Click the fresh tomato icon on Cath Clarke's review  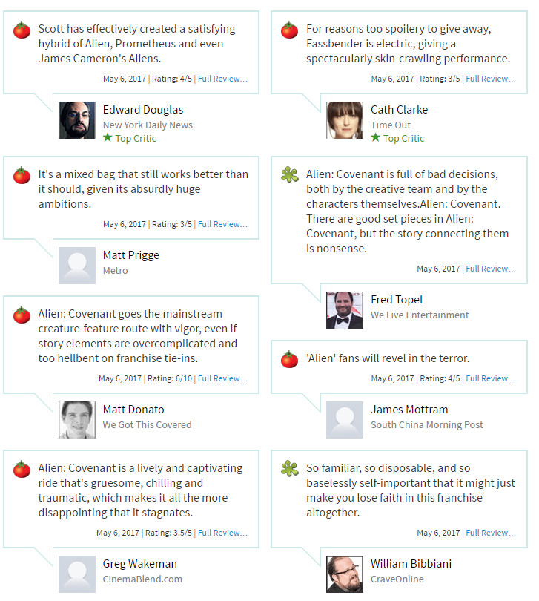click(289, 30)
